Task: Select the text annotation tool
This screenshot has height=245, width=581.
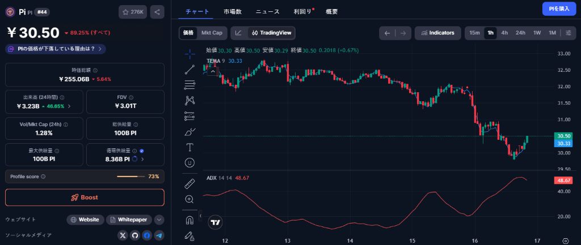Action: [x=190, y=147]
